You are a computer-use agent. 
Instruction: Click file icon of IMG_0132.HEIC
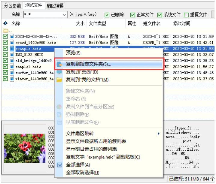point(12,55)
